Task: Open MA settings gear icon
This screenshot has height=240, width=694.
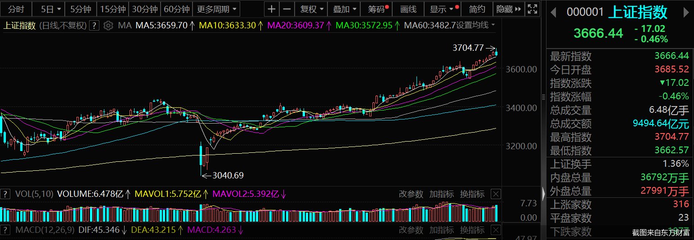Action: pyautogui.click(x=108, y=26)
